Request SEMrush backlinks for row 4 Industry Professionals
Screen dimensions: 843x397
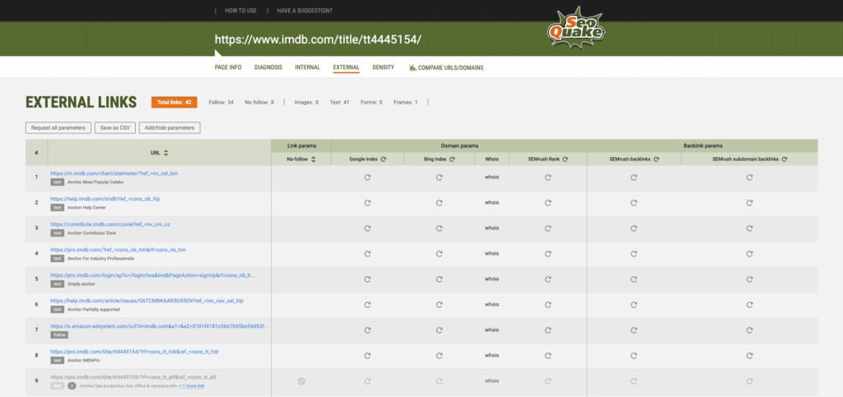(x=634, y=254)
